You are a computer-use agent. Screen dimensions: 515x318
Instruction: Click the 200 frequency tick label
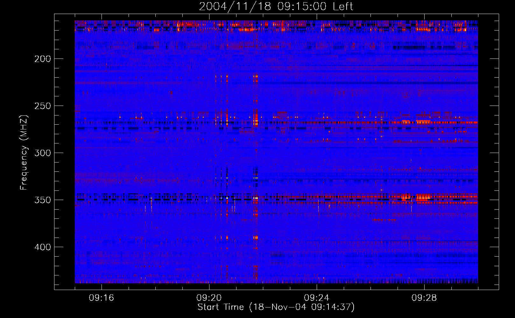(x=43, y=59)
